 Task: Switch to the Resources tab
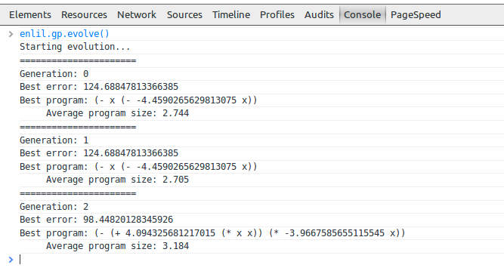coord(84,15)
